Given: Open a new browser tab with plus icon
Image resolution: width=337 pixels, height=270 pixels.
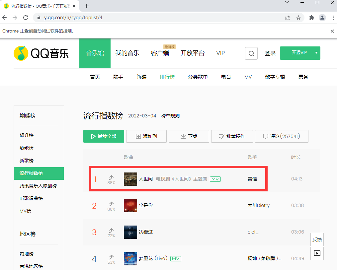Looking at the screenshot, I should click(87, 6).
